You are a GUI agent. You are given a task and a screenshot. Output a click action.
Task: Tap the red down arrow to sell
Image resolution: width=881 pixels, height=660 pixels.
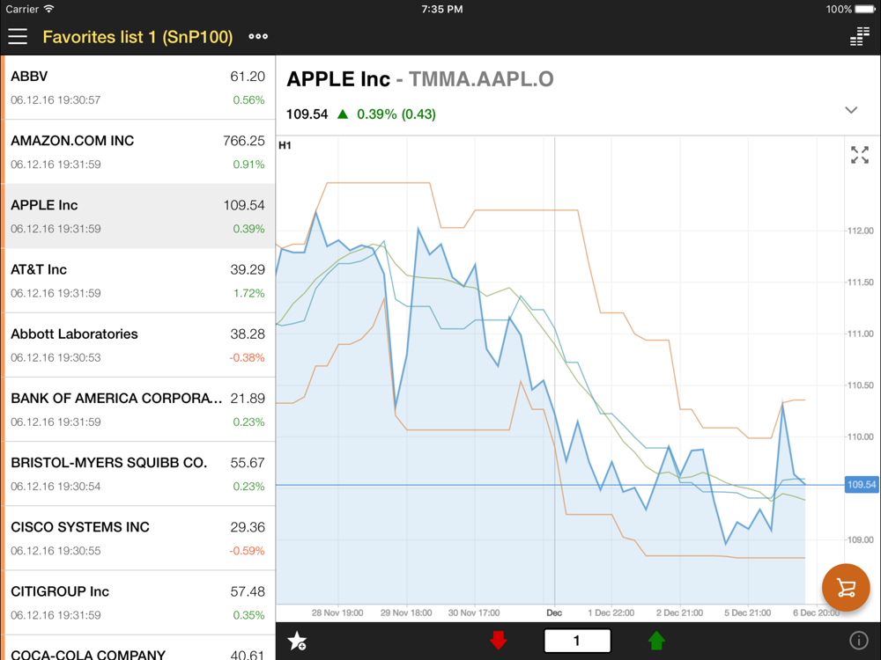[x=499, y=641]
